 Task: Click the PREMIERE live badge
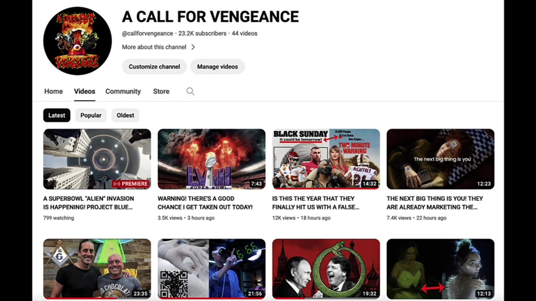click(131, 184)
